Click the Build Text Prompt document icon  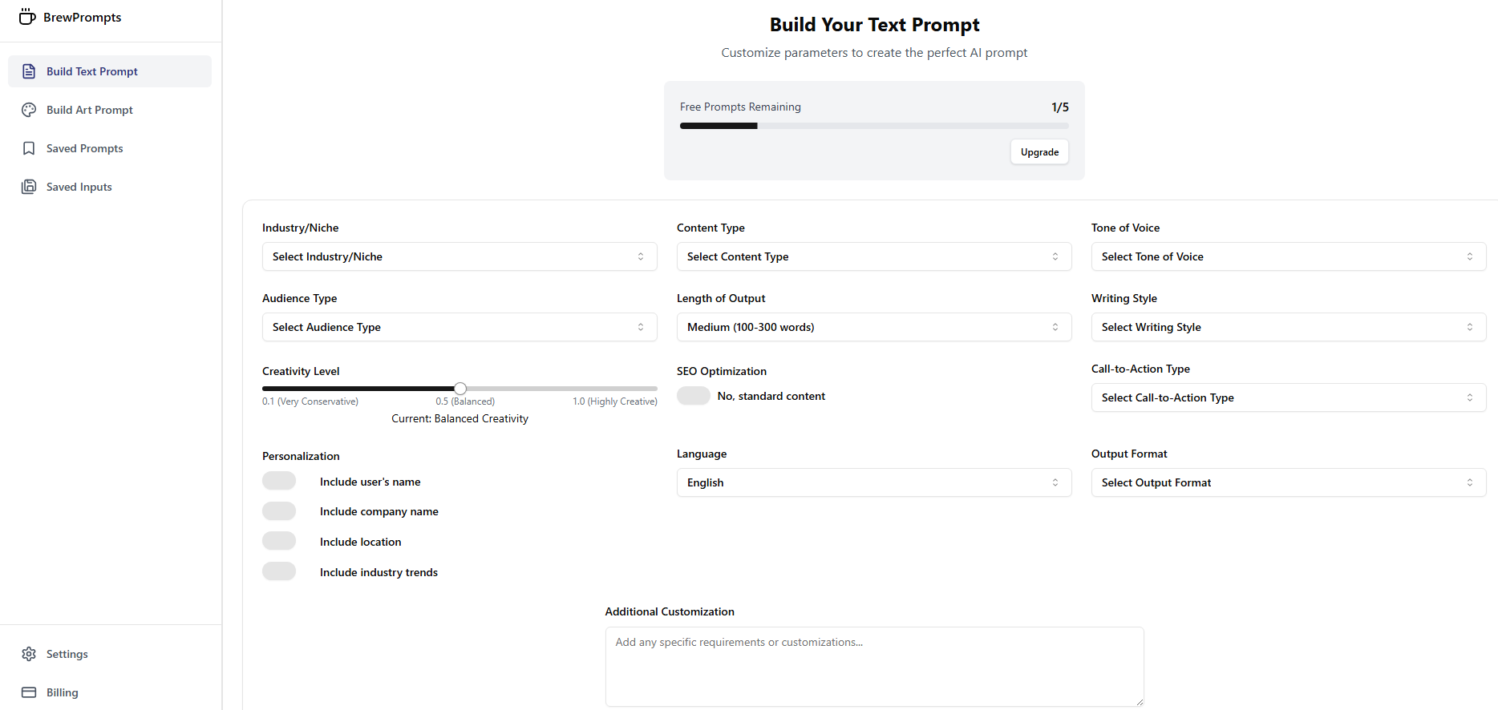tap(29, 71)
